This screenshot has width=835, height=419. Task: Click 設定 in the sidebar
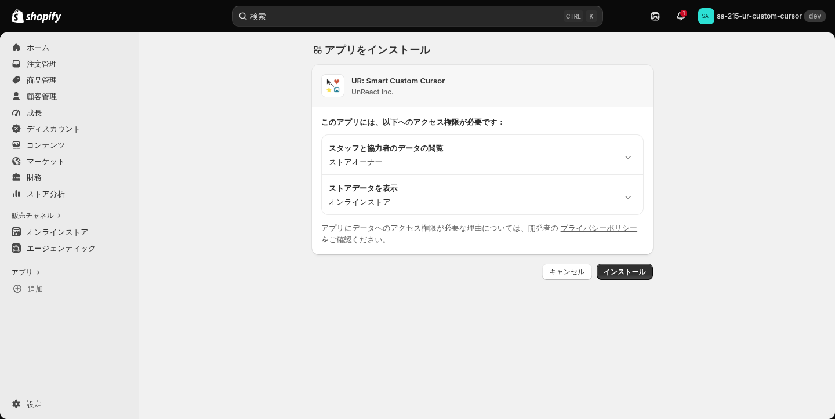(70, 404)
